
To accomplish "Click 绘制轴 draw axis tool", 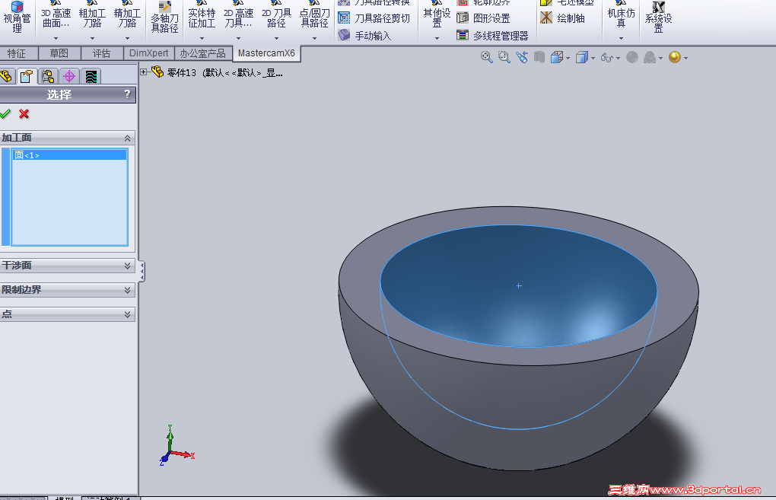I will (562, 18).
